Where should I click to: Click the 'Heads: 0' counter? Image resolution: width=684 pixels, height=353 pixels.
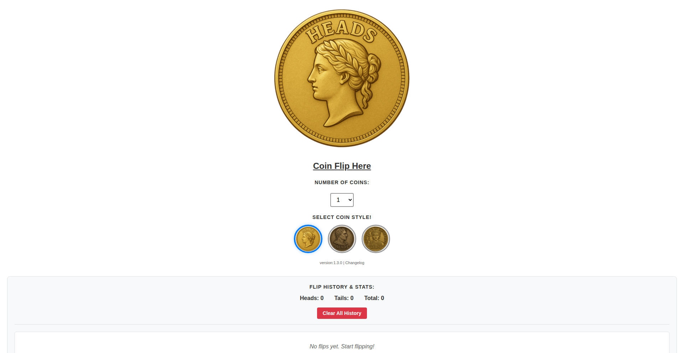tap(311, 298)
